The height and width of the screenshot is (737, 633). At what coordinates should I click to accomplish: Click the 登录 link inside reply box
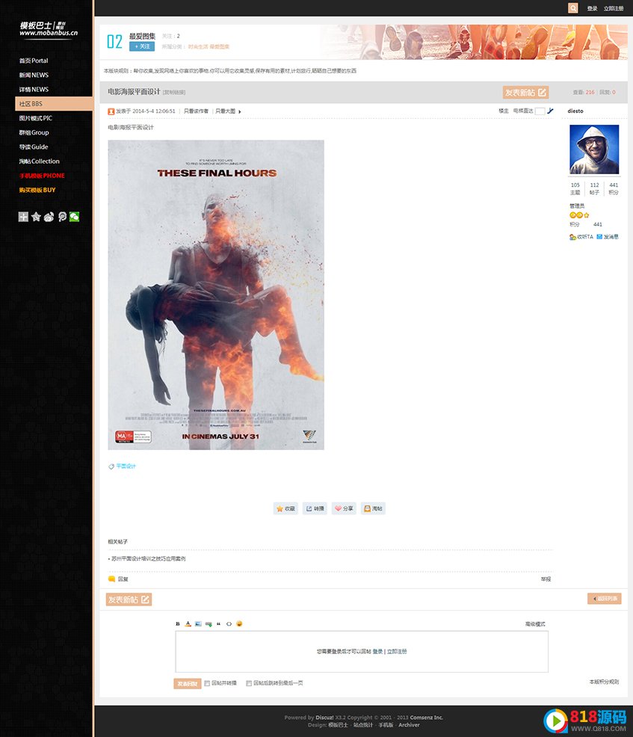[378, 652]
